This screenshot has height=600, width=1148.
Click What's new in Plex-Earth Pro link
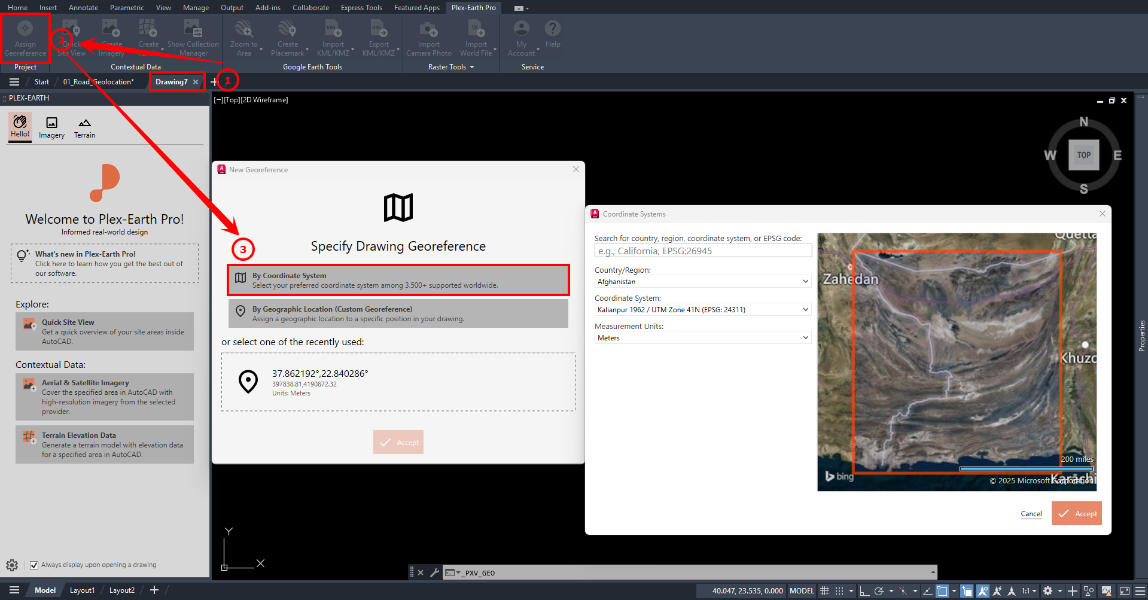[x=105, y=263]
